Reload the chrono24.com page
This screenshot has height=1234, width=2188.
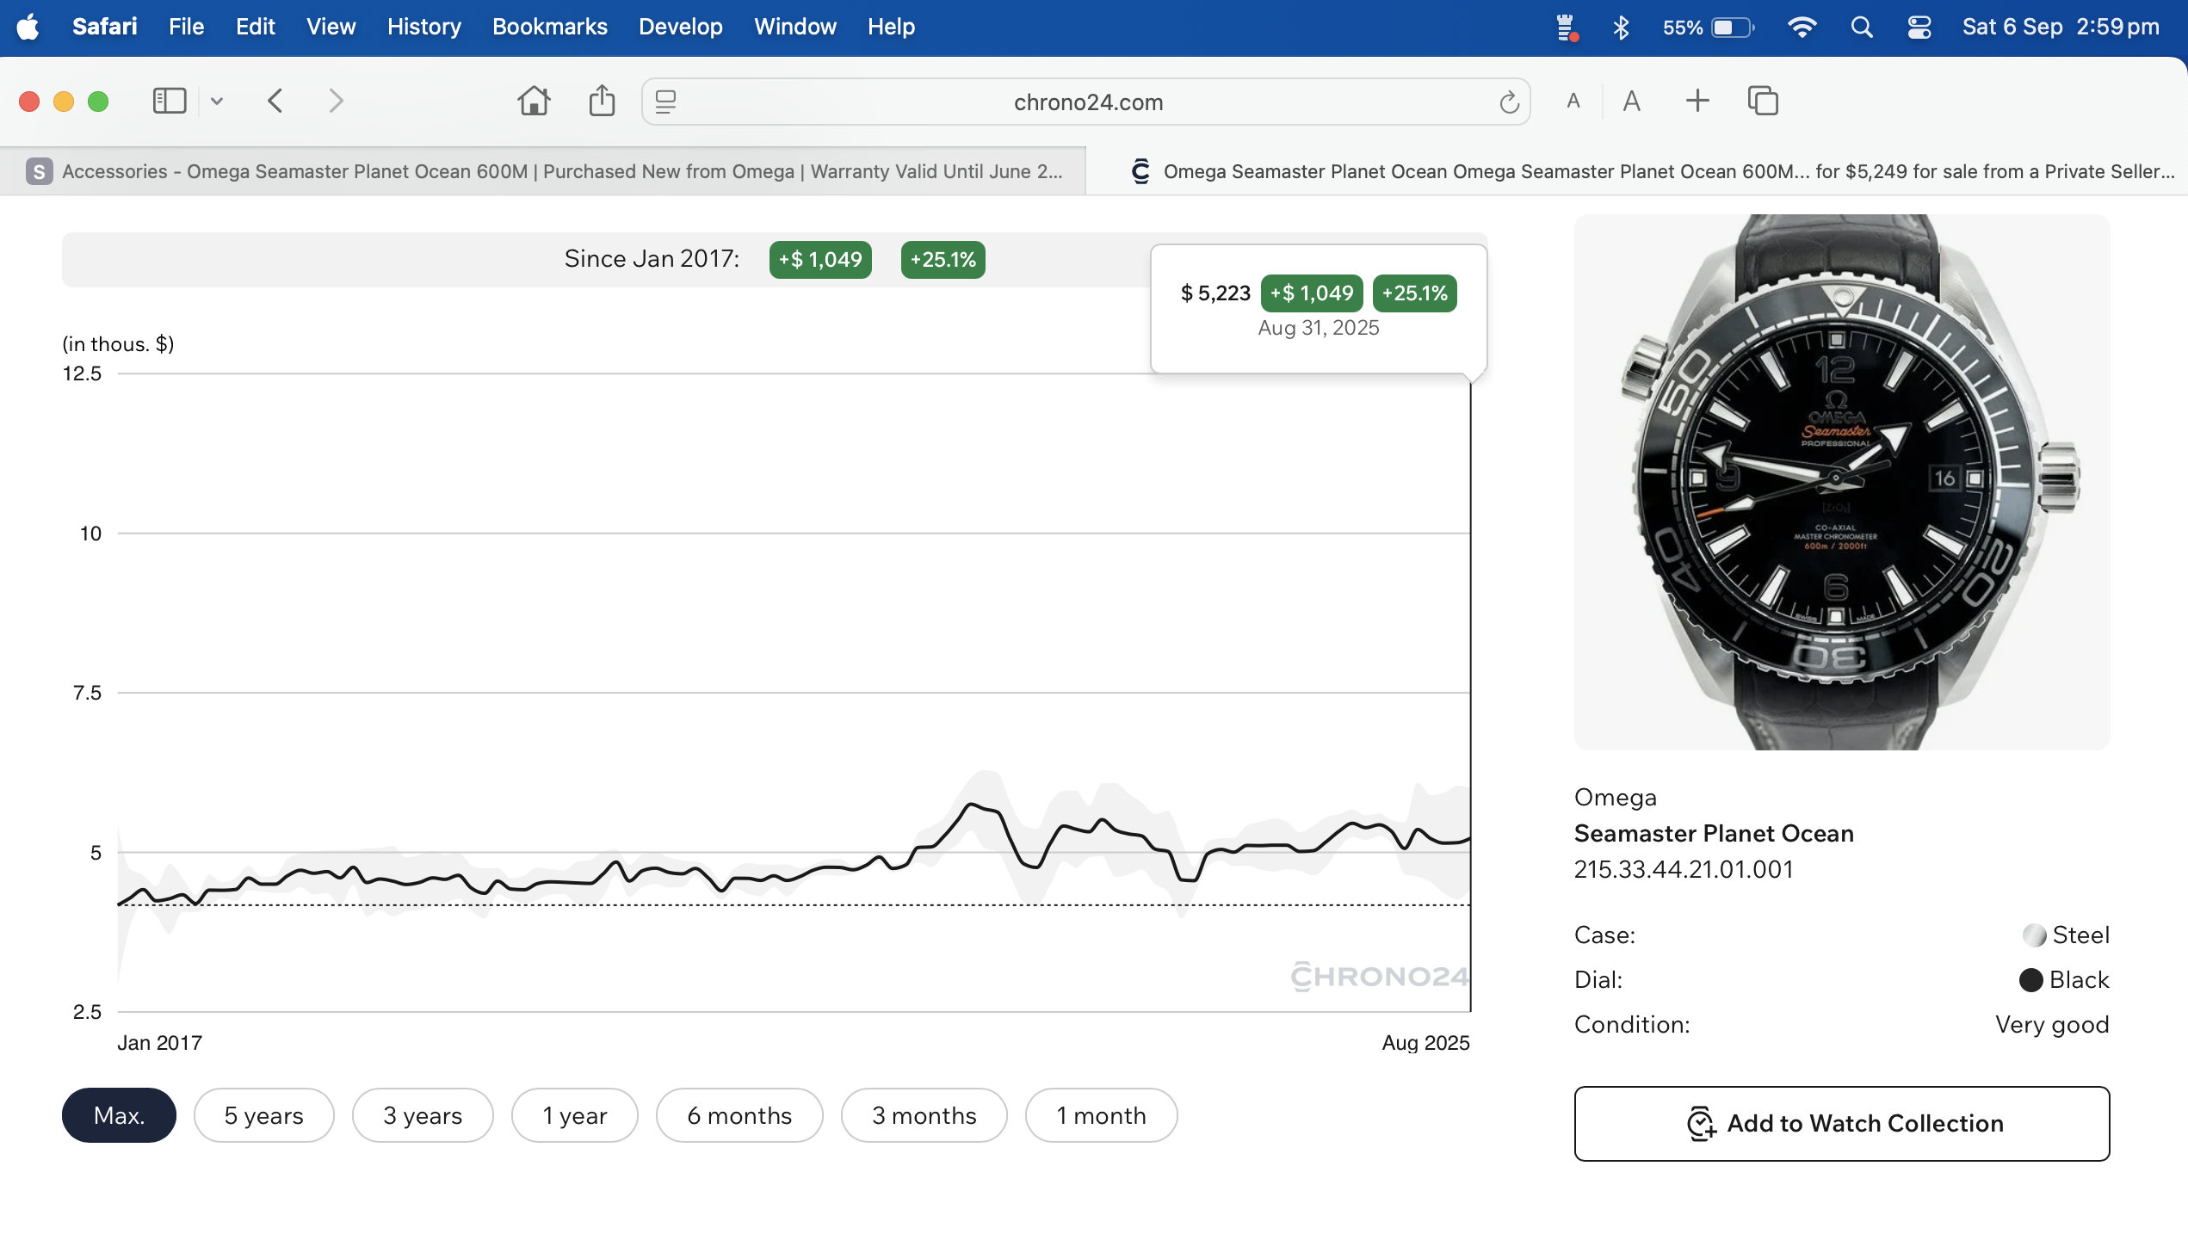click(1509, 102)
